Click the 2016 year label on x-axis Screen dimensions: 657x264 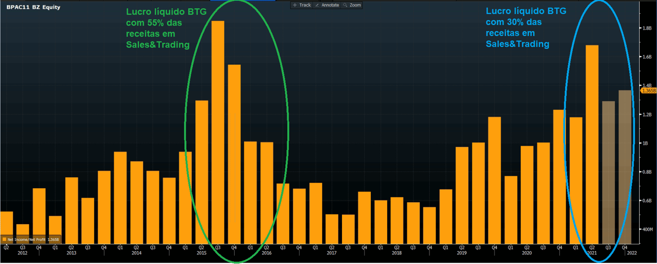click(x=266, y=253)
